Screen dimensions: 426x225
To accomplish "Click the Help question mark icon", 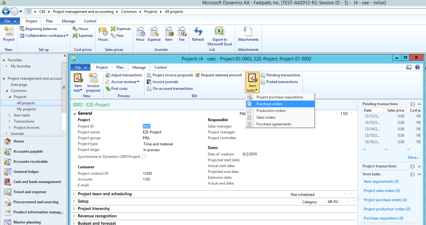I will click(417, 67).
